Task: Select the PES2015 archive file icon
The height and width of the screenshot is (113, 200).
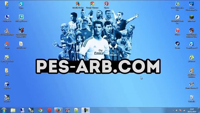Action: pos(21,45)
